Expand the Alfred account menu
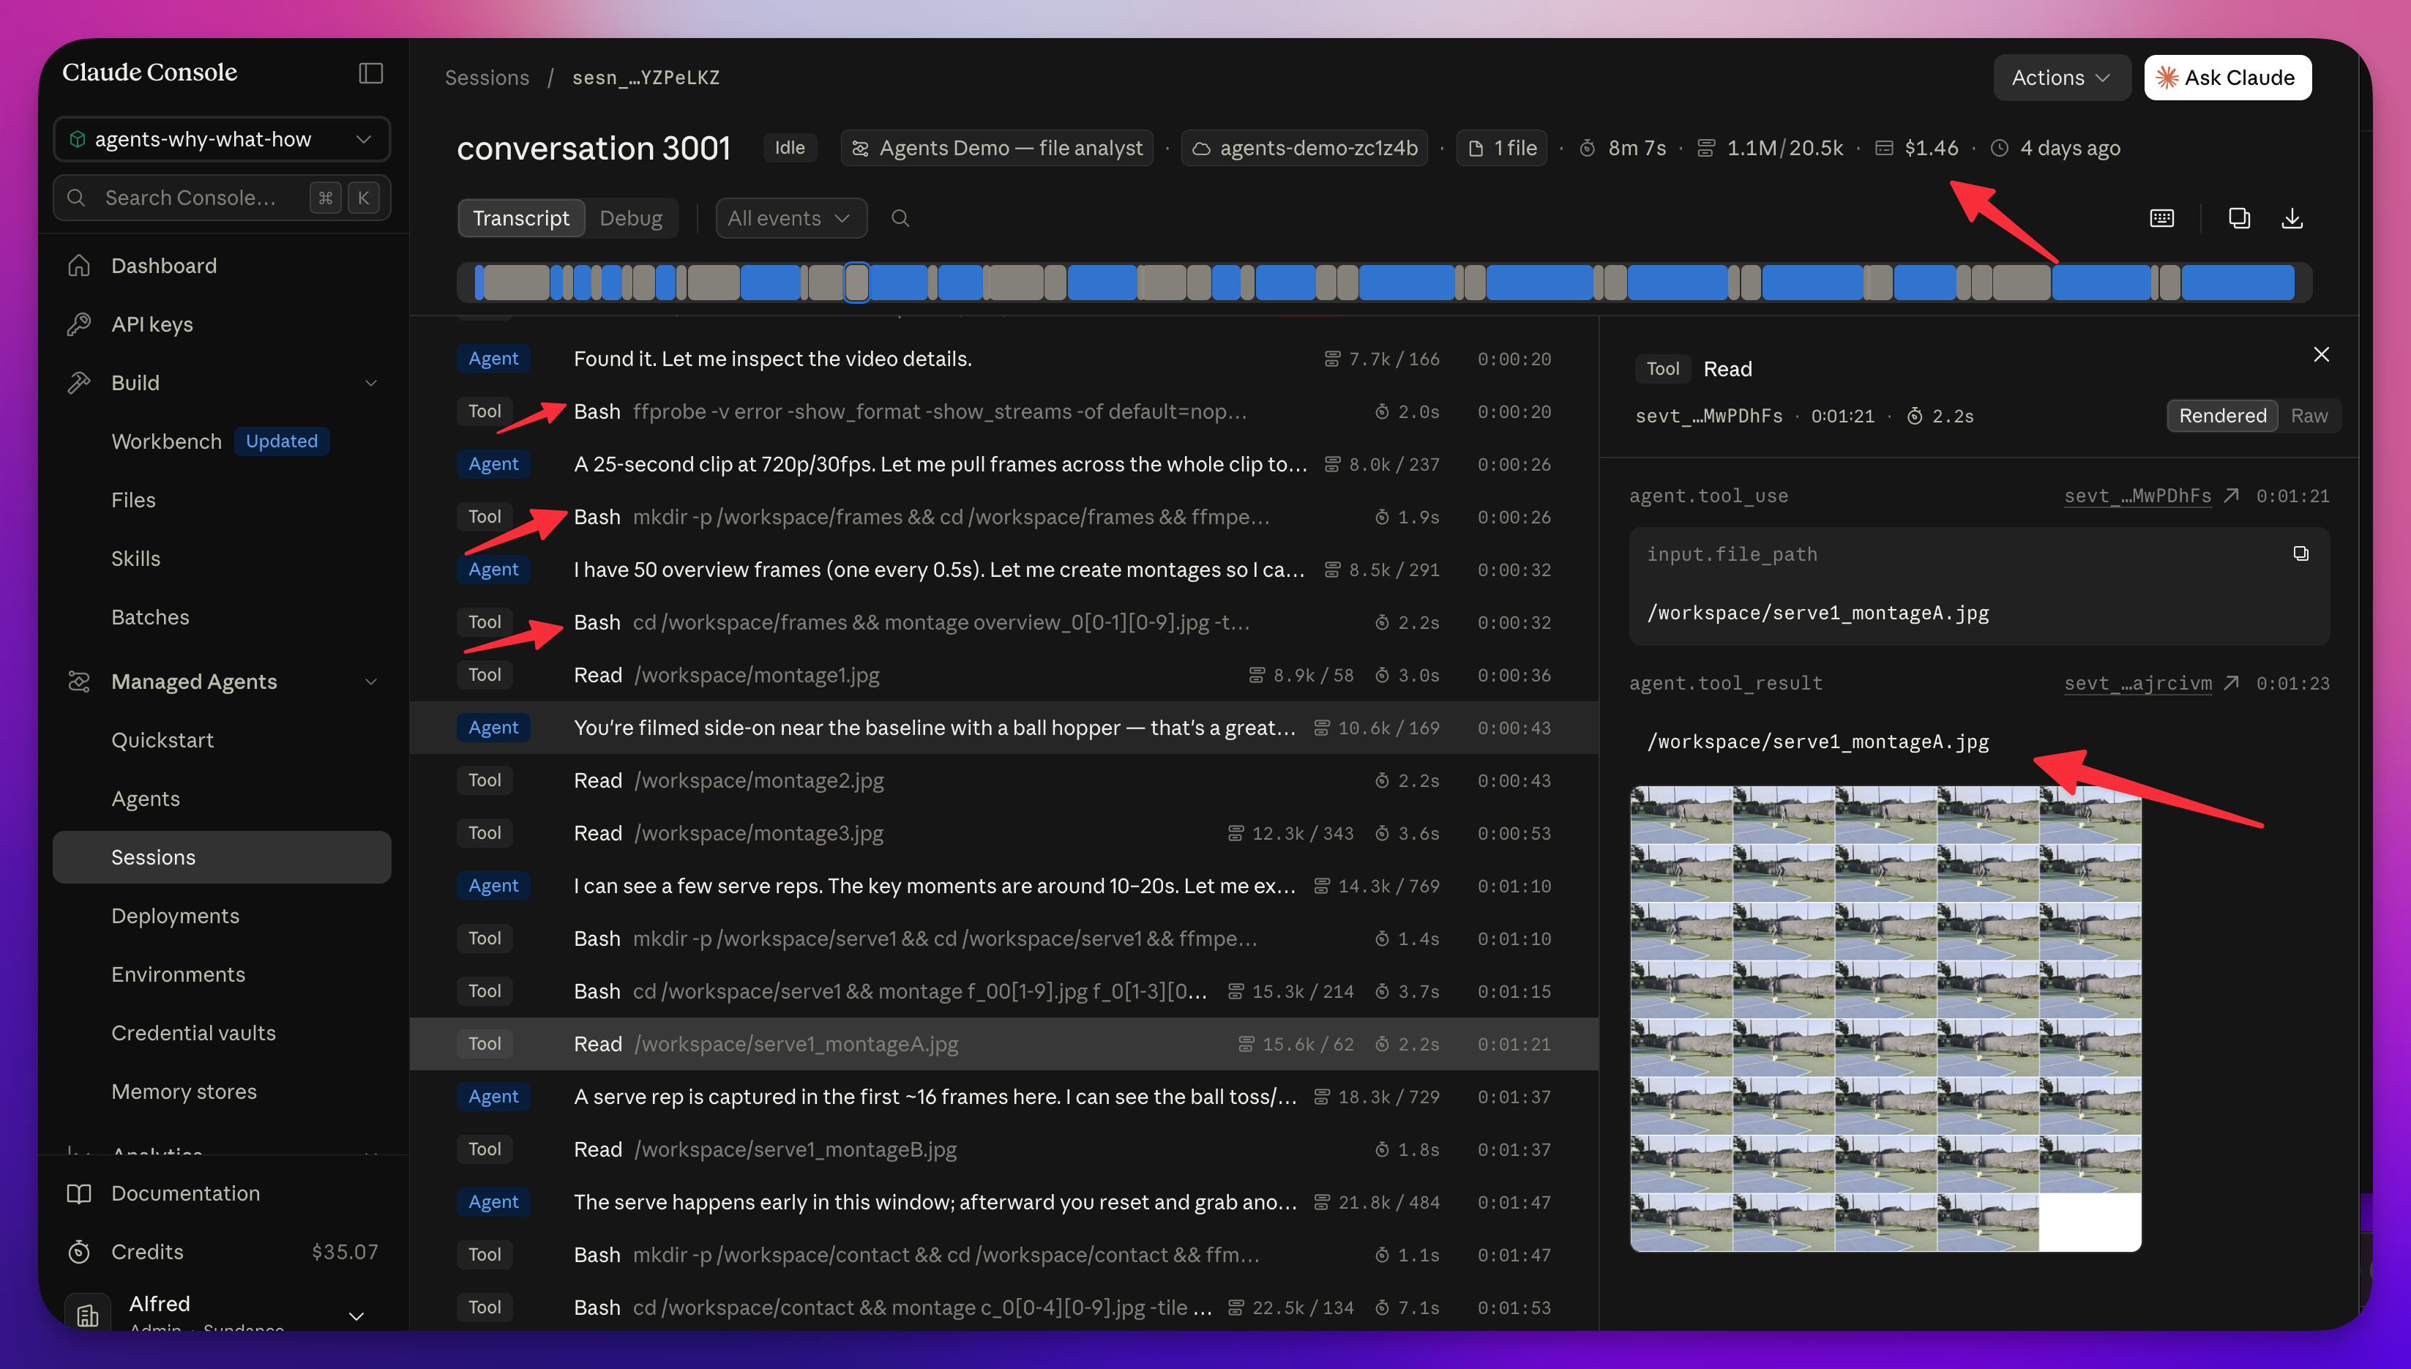The width and height of the screenshot is (2411, 1369). pyautogui.click(x=356, y=1316)
